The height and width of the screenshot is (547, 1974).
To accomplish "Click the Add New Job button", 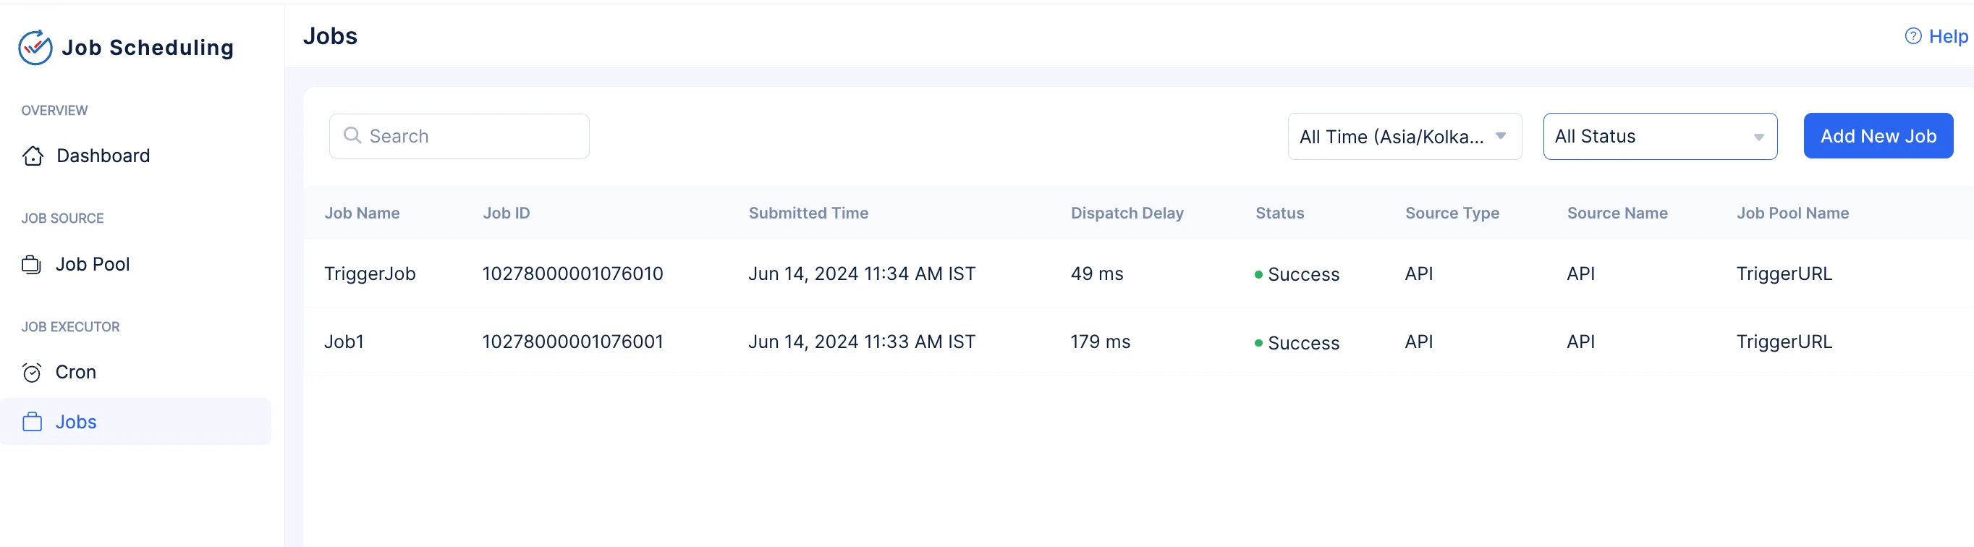I will (1878, 135).
